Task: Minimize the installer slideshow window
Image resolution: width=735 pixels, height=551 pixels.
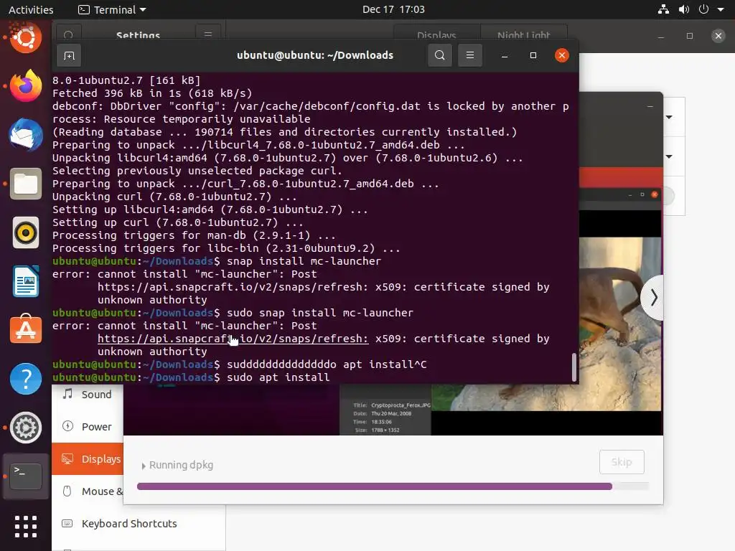Action: pos(650,108)
